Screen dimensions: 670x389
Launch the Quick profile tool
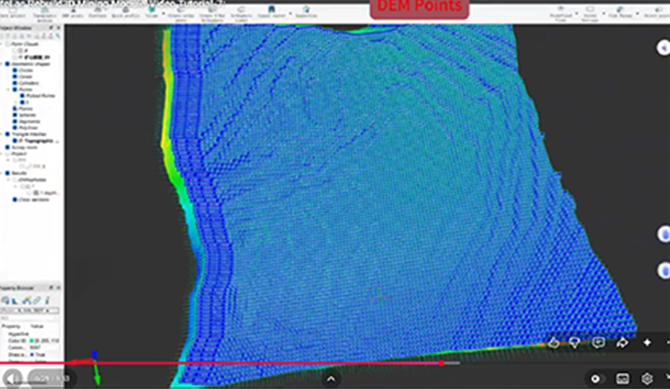pyautogui.click(x=126, y=13)
